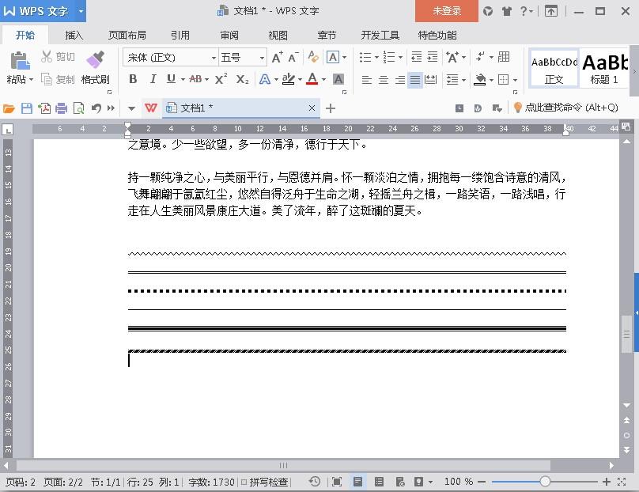This screenshot has height=492, width=639.
Task: Select the Format Painter brush icon
Action: pyautogui.click(x=96, y=59)
